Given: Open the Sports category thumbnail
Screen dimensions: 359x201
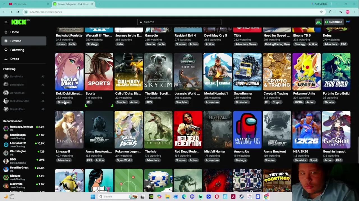Looking at the screenshot, I should 99,72.
